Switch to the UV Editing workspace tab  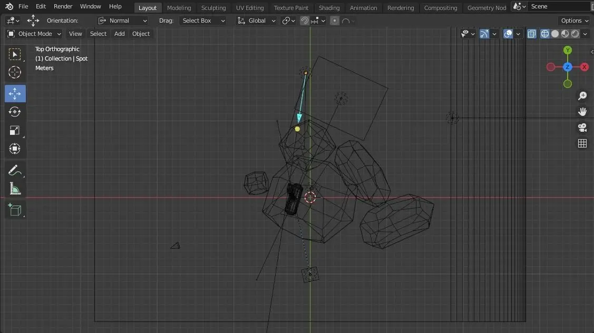point(250,7)
